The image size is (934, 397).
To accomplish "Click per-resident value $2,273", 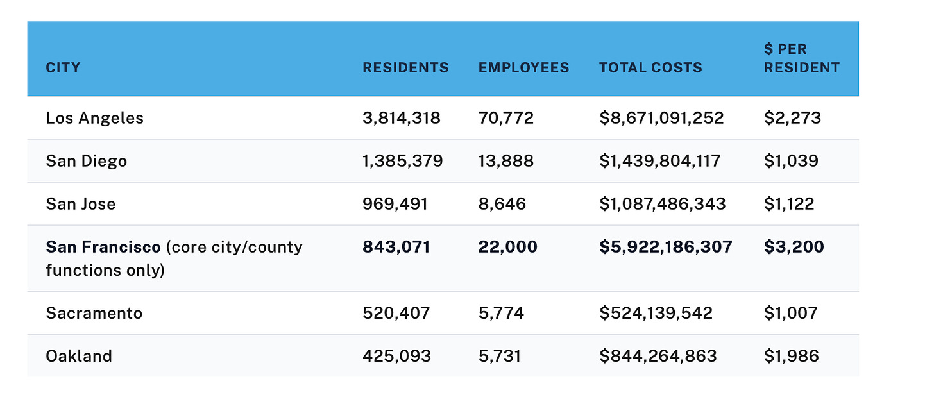I will click(x=792, y=118).
